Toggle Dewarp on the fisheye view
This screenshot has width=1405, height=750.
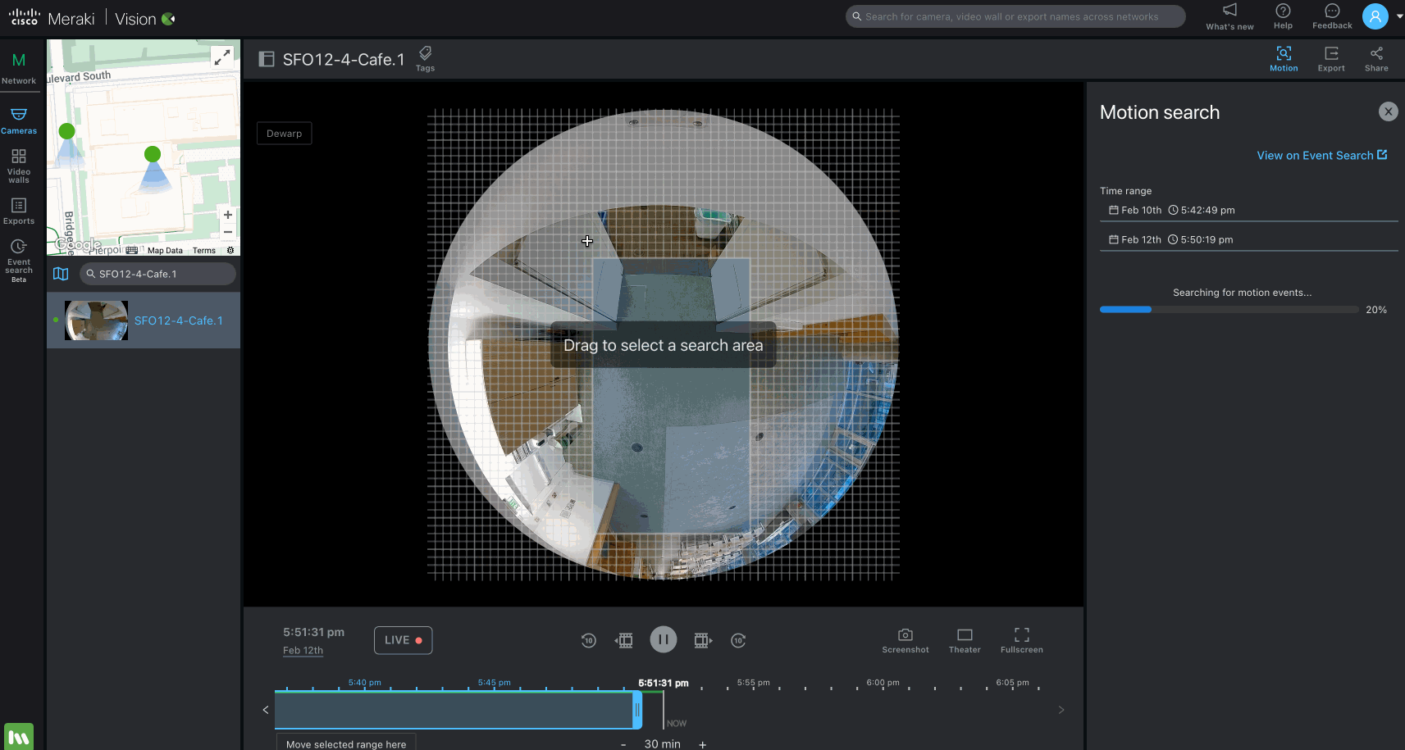(x=284, y=133)
